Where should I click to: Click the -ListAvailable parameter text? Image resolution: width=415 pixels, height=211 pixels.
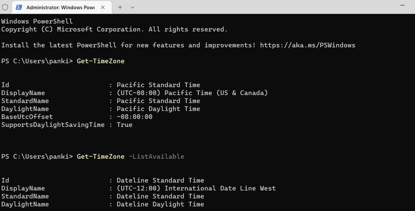(156, 157)
